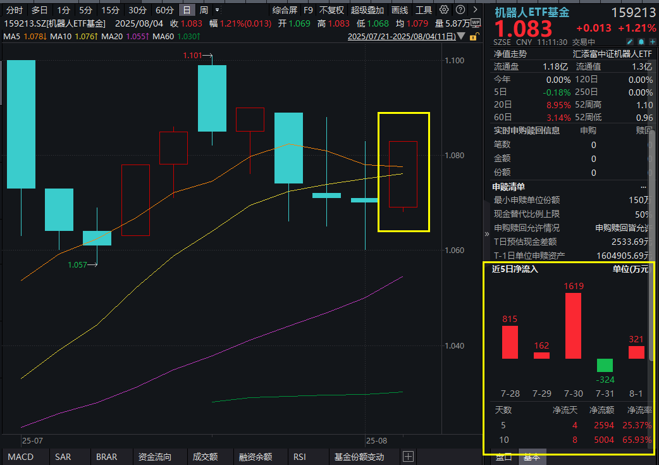659x465 pixels.
Task: Click the pencil annotation icon beside the quote
Action: point(631,40)
